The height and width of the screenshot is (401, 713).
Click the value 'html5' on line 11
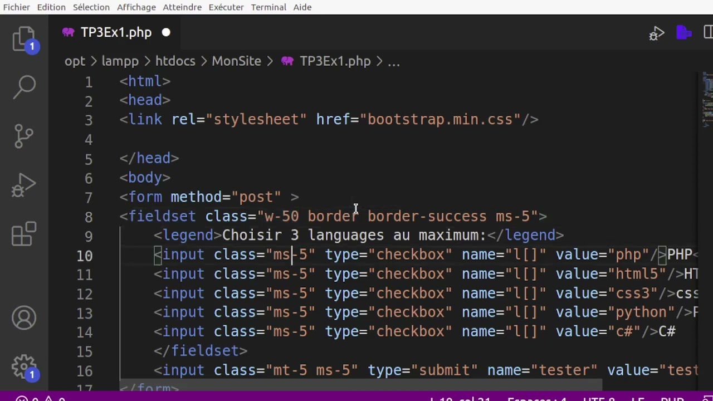[x=637, y=274]
